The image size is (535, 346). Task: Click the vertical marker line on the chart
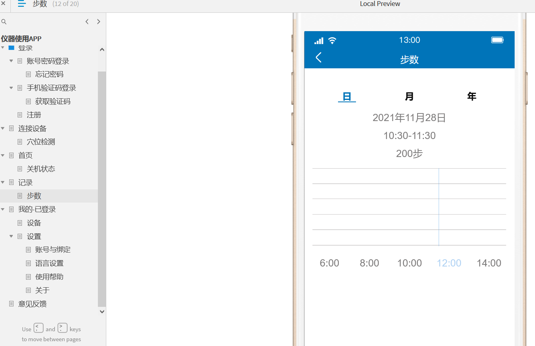pyautogui.click(x=439, y=207)
